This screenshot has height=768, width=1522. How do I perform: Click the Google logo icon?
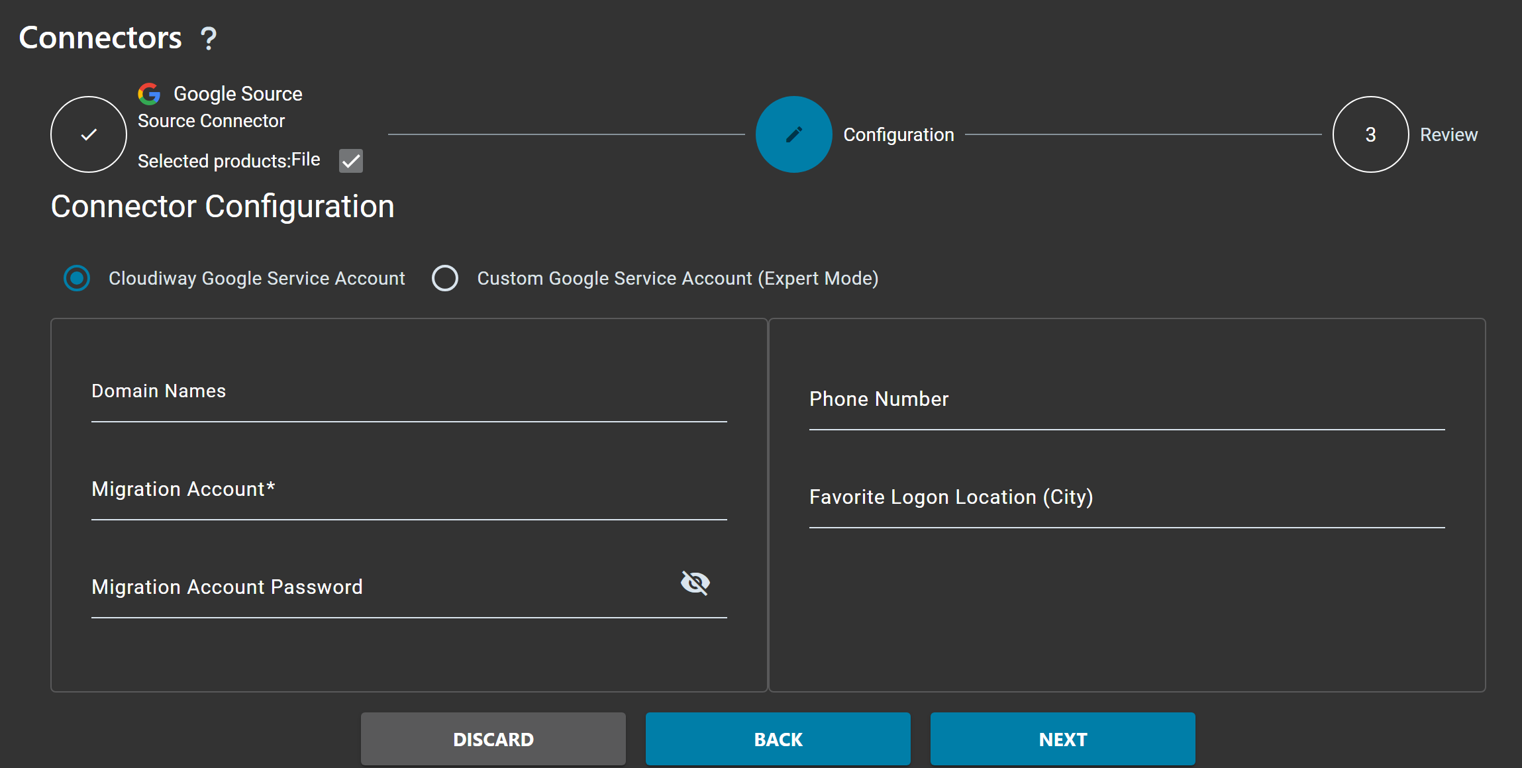click(149, 94)
